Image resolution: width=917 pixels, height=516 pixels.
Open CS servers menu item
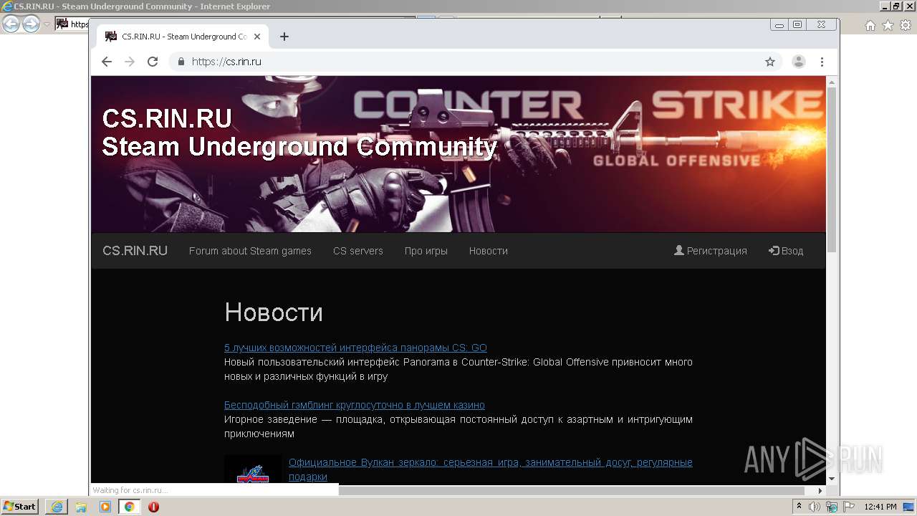pos(358,251)
